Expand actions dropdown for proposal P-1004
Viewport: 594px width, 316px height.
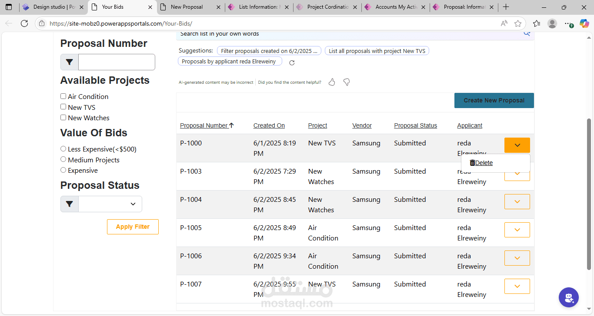click(517, 201)
